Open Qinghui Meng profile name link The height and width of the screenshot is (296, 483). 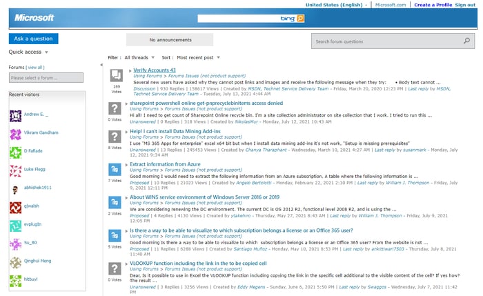pyautogui.click(x=37, y=261)
